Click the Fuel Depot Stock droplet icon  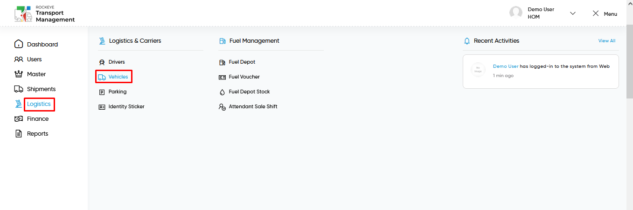point(222,92)
